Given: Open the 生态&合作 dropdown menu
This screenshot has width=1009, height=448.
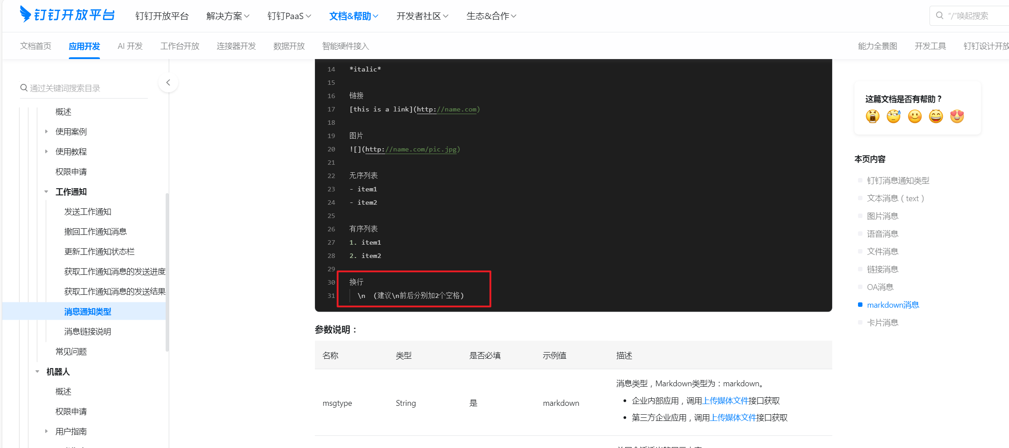Looking at the screenshot, I should coord(491,16).
